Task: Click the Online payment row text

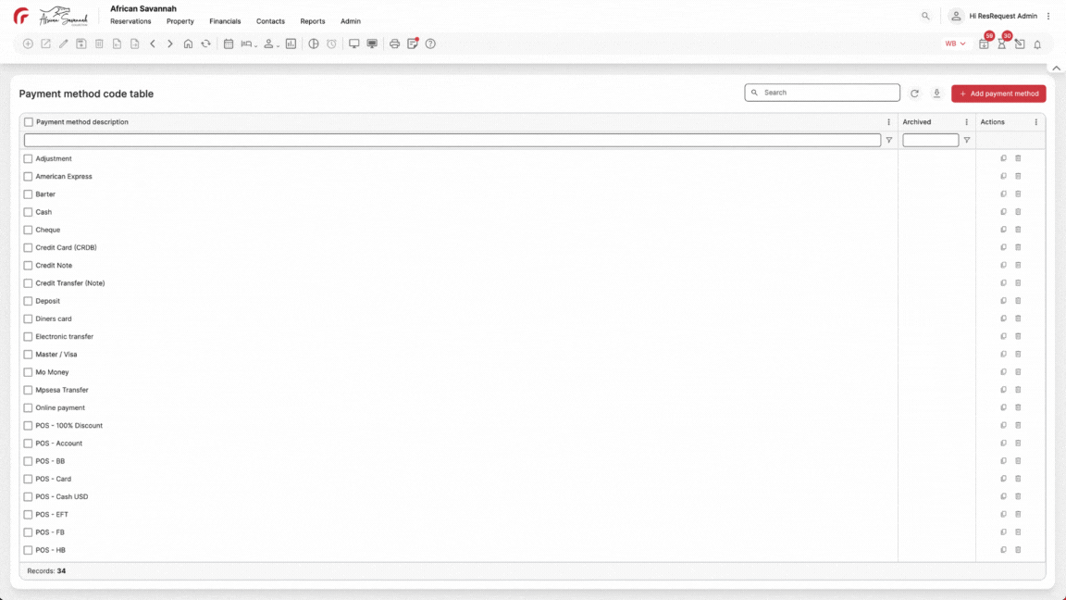Action: point(60,407)
